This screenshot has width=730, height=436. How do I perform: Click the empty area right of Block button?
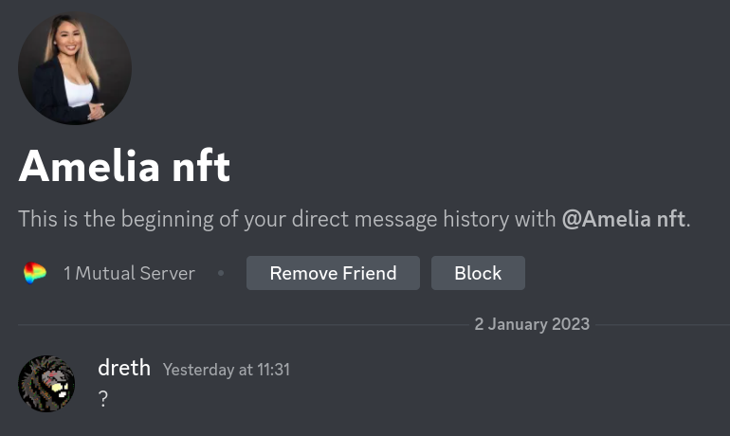point(626,273)
